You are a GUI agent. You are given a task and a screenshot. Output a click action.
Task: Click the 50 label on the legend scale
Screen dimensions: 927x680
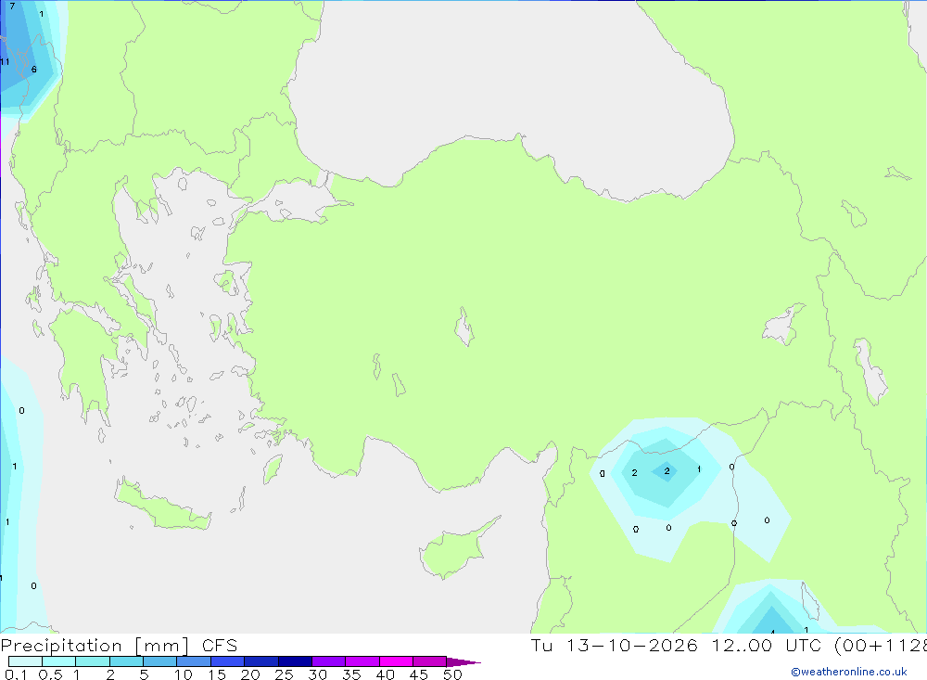click(452, 674)
